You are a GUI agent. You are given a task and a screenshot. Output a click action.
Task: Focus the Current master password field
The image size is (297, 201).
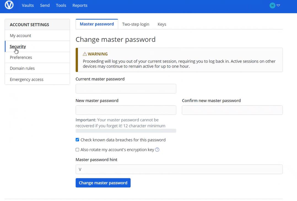126,89
